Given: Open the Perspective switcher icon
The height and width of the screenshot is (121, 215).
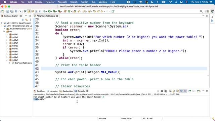Looking at the screenshot, I should pos(208,11).
